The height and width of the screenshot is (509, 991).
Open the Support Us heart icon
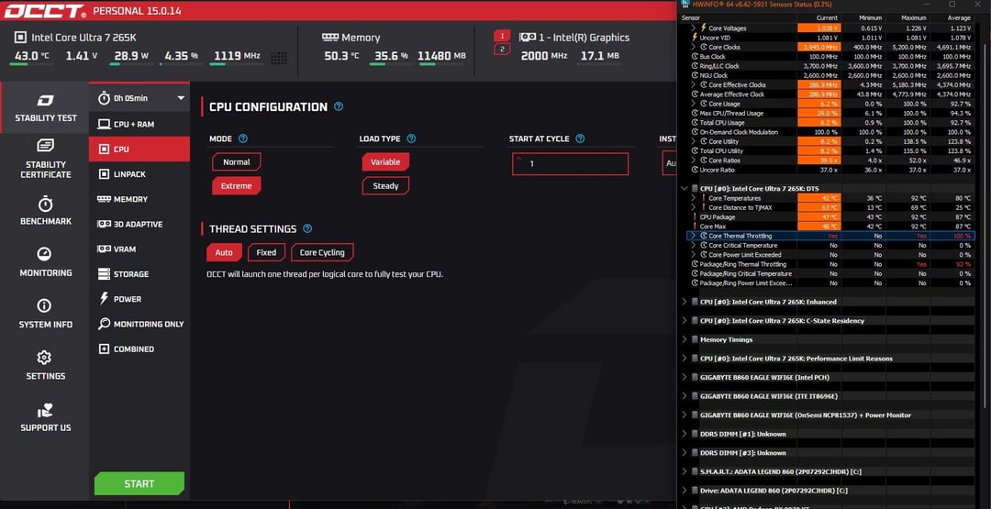click(45, 410)
